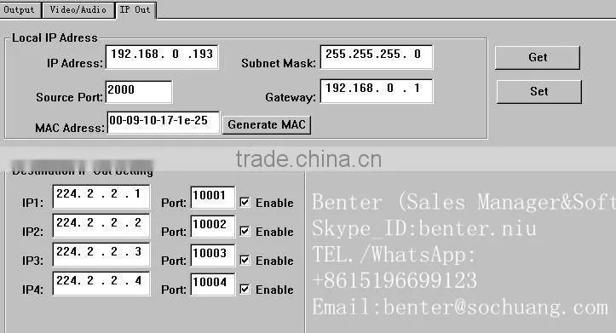Click the 'IP3:' label

32,261
